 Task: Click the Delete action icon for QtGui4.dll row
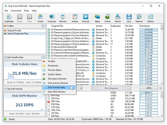point(93,47)
